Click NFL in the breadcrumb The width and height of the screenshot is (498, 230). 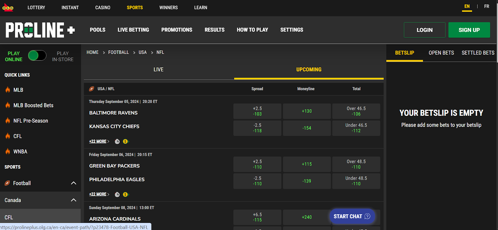(x=160, y=52)
